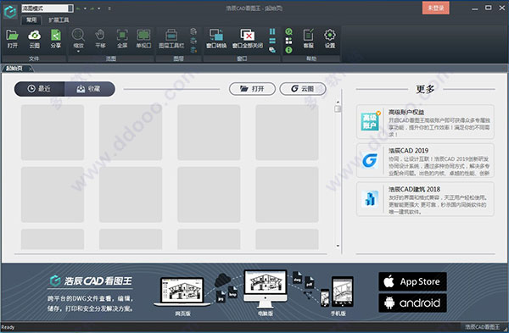Click the file list scrollbar down arrow

pyautogui.click(x=338, y=246)
